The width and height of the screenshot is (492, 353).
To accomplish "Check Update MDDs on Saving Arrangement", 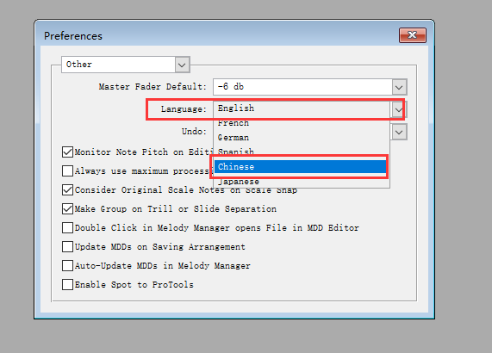I will tap(67, 247).
